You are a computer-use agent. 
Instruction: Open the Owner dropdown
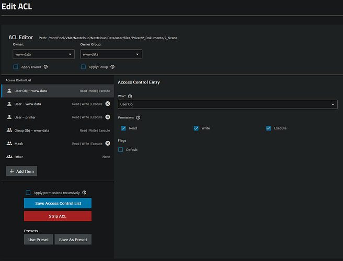pos(43,54)
